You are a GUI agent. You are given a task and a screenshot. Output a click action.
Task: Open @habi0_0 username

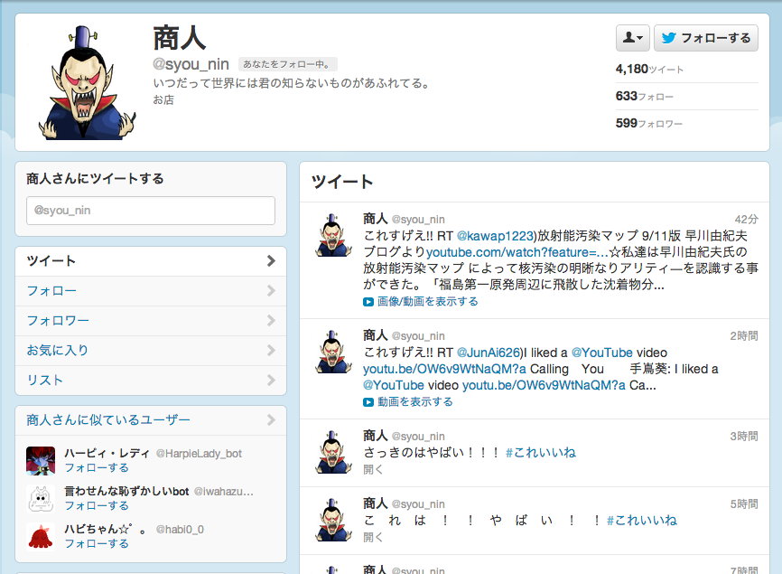click(x=180, y=530)
